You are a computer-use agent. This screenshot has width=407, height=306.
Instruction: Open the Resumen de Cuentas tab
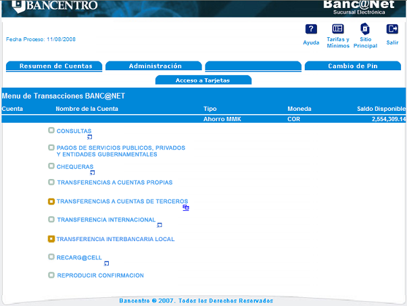coord(54,66)
